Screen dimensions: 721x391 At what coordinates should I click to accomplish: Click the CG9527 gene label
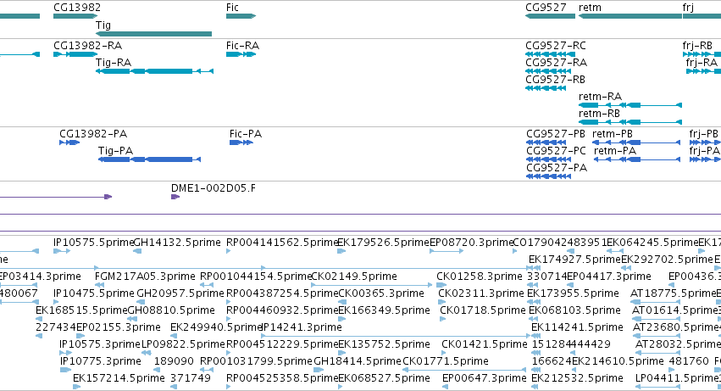point(546,8)
